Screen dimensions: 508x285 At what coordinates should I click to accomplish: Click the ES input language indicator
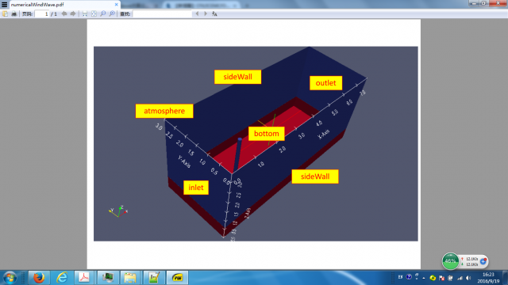click(x=400, y=277)
